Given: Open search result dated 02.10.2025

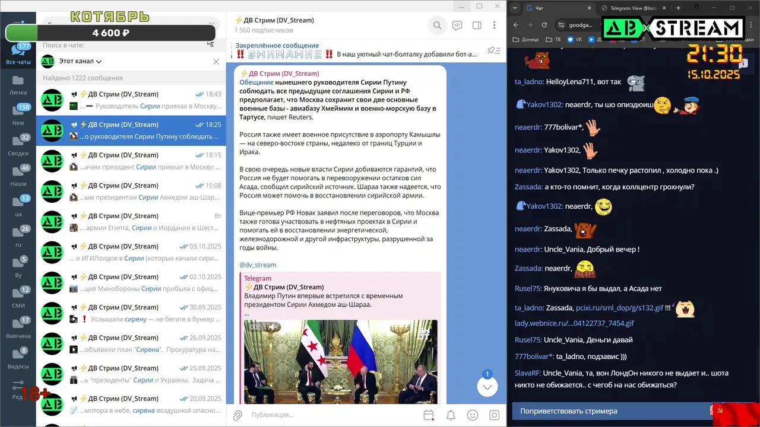Looking at the screenshot, I should point(131,282).
